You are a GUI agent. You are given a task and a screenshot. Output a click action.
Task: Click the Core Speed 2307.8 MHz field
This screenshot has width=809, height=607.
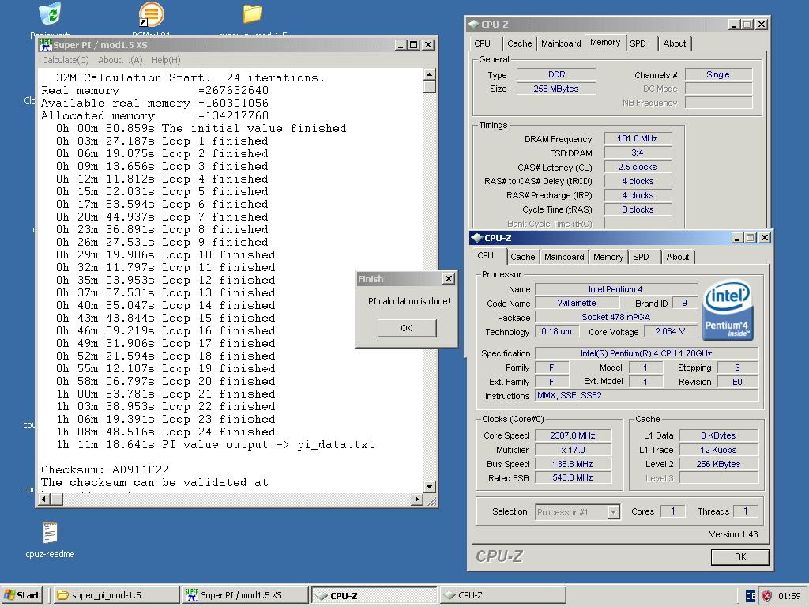[x=573, y=435]
